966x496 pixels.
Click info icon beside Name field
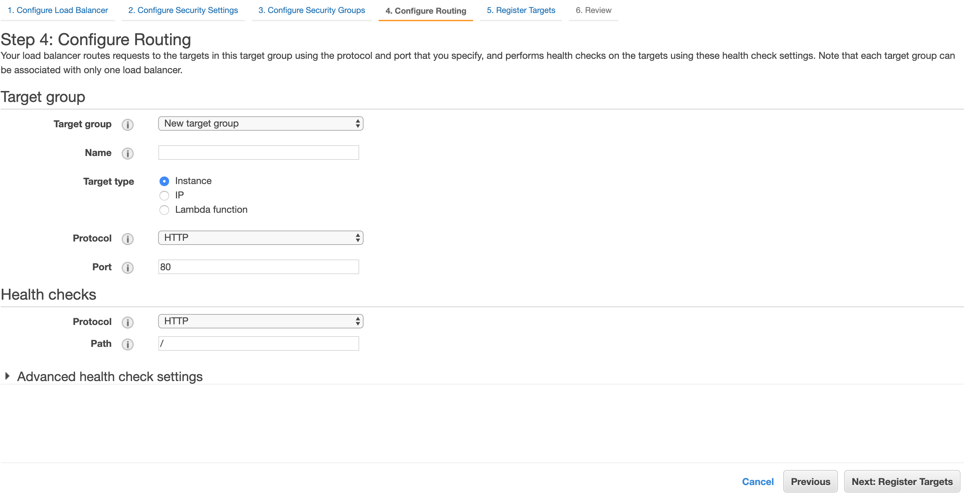pos(127,153)
